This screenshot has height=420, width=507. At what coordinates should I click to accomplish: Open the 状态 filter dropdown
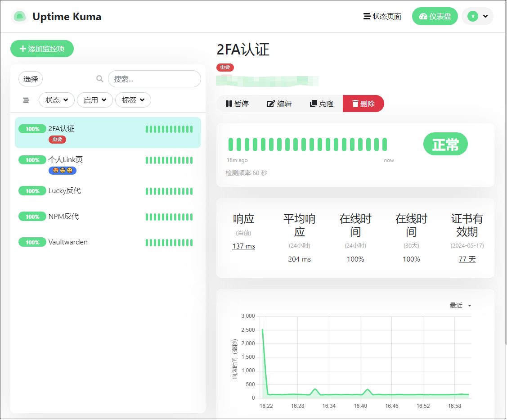[x=57, y=100]
